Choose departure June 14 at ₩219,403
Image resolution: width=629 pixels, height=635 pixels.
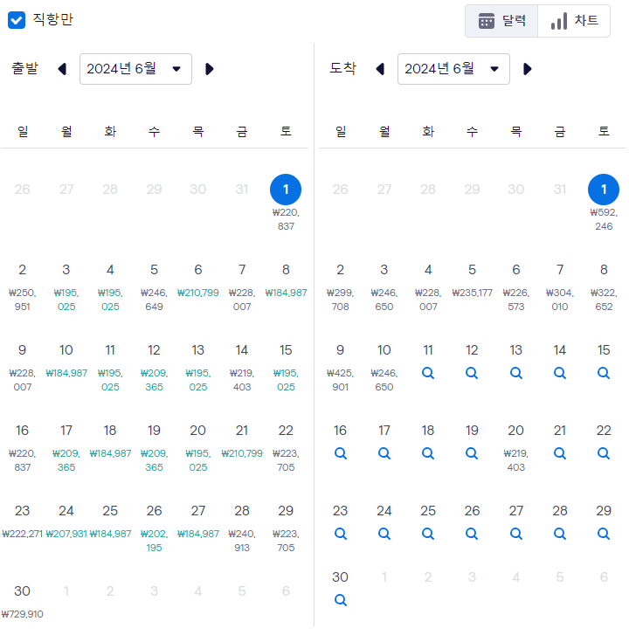242,368
